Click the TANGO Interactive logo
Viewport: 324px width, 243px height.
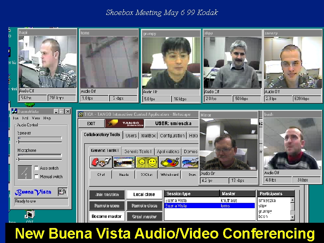[x=125, y=124]
